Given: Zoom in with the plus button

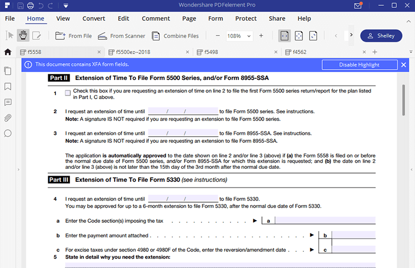Looking at the screenshot, I should point(261,35).
